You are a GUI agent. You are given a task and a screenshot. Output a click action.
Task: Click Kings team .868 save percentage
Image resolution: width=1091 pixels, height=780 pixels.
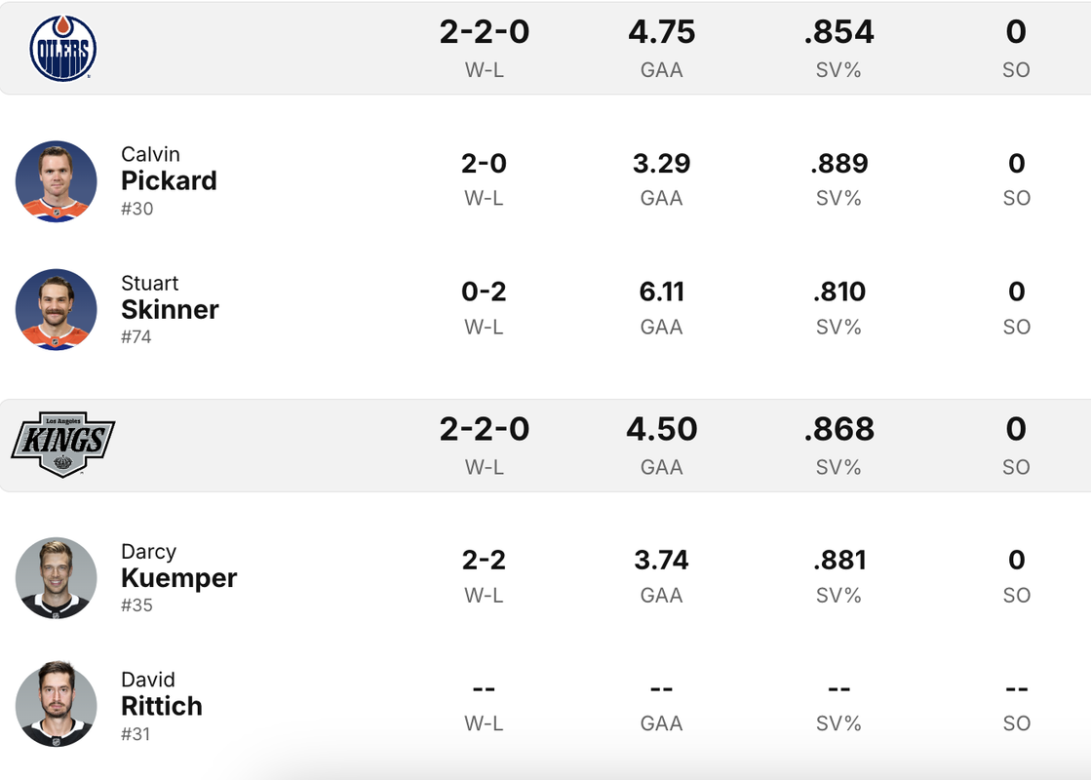click(x=838, y=429)
